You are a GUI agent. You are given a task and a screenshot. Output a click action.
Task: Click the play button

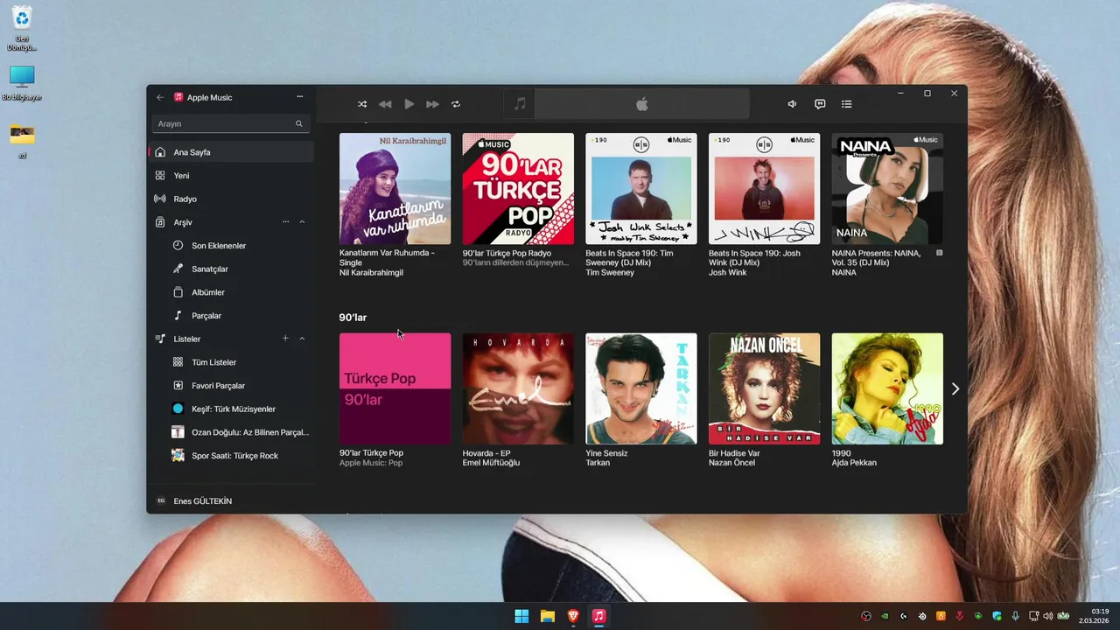point(409,104)
